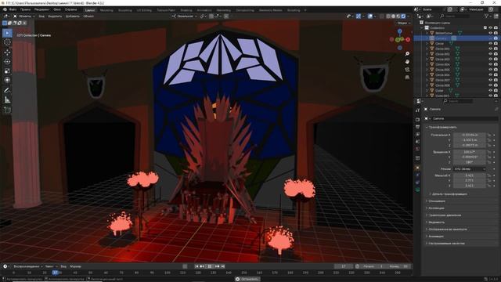
Task: Hide Circle.001 using its eye icon
Action: (x=491, y=49)
